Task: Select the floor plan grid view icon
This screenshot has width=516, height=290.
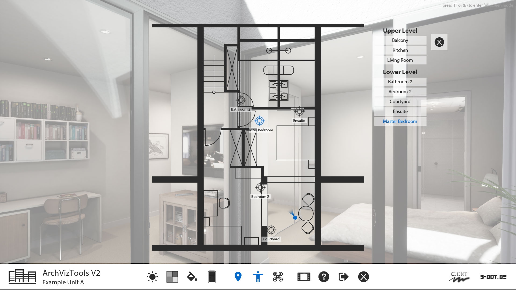Action: click(171, 277)
